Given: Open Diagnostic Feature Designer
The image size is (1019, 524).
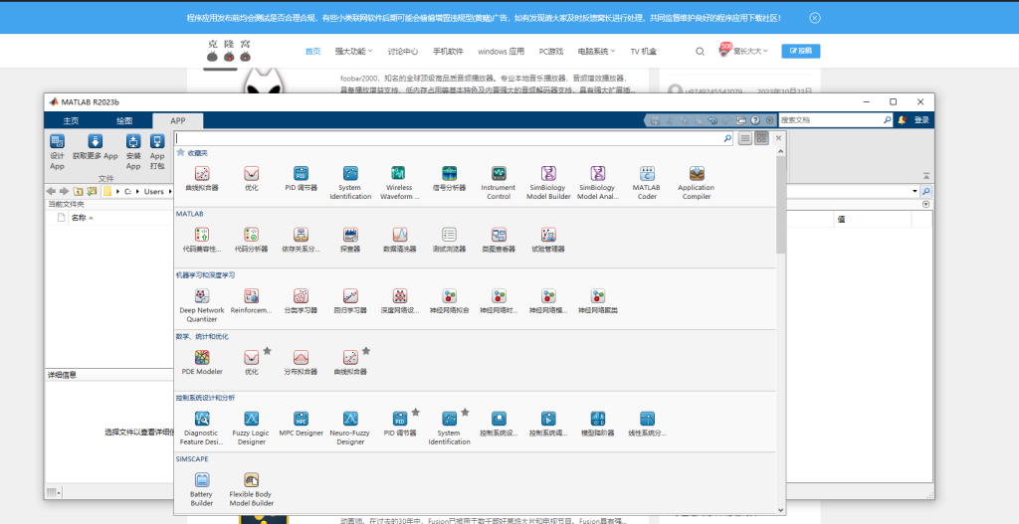Looking at the screenshot, I should point(202,428).
